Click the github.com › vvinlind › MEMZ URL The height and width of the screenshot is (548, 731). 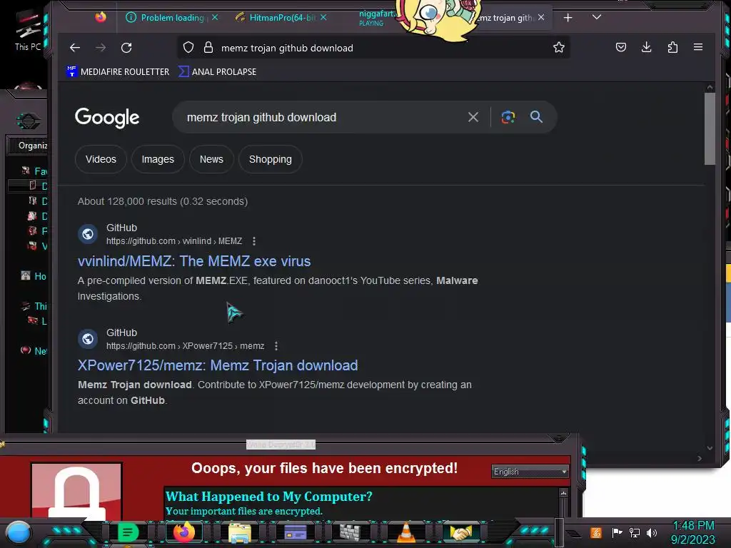click(174, 241)
